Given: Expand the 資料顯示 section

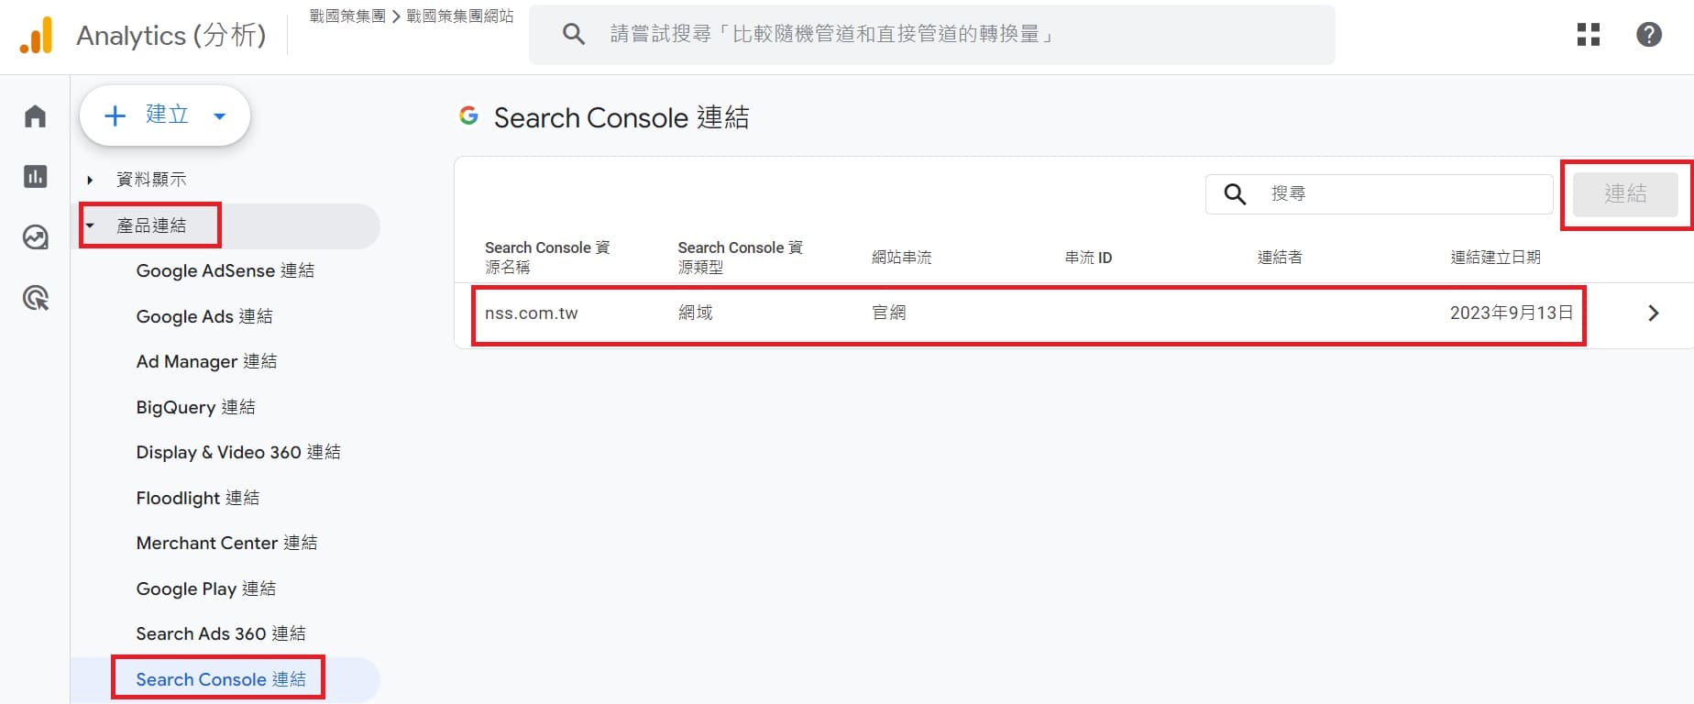Looking at the screenshot, I should tap(90, 180).
